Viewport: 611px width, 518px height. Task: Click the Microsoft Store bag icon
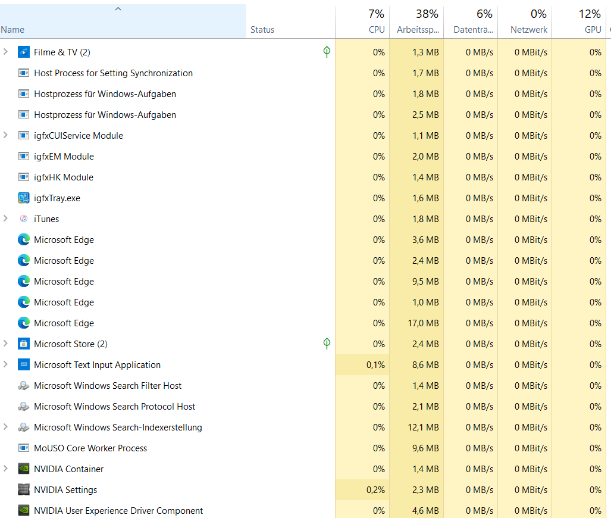(24, 344)
